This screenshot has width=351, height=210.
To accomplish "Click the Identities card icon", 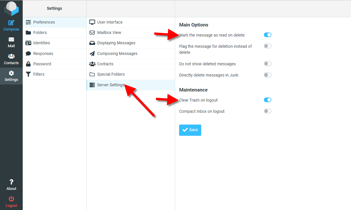I will click(x=28, y=43).
